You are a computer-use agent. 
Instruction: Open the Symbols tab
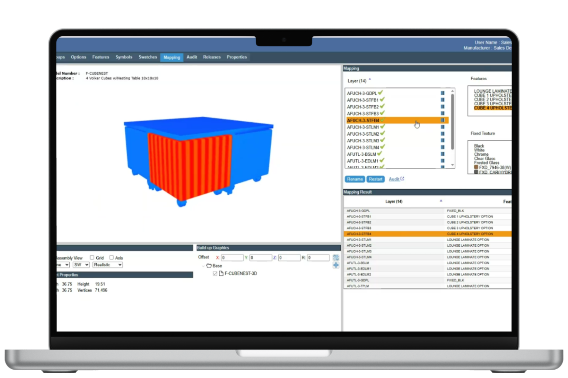point(124,57)
